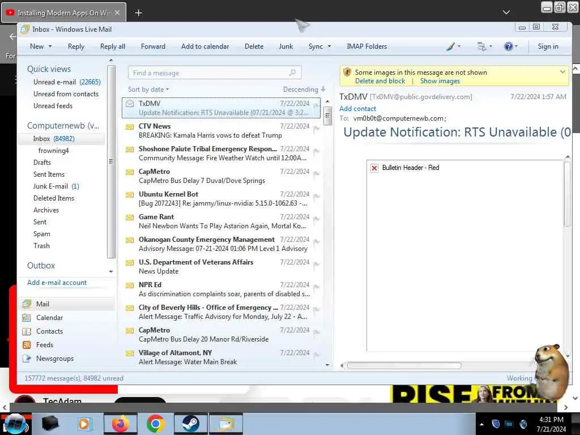The image size is (580, 435).
Task: Switch to Windows Live Mail taskbar button
Action: (x=226, y=424)
